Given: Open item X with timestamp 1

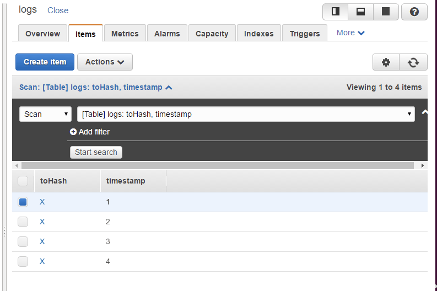Looking at the screenshot, I should [42, 202].
